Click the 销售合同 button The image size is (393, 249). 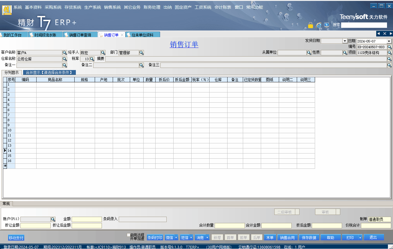point(287,238)
